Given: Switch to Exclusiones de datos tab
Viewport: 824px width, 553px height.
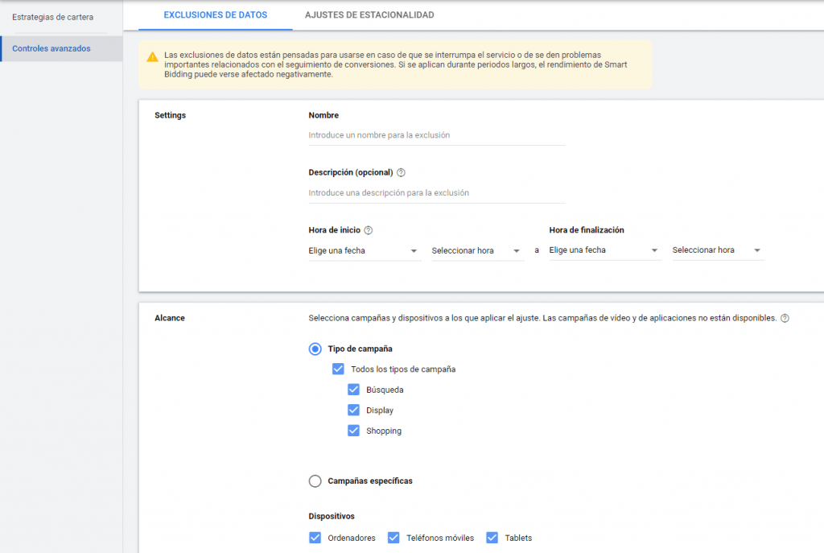Looking at the screenshot, I should click(x=216, y=15).
